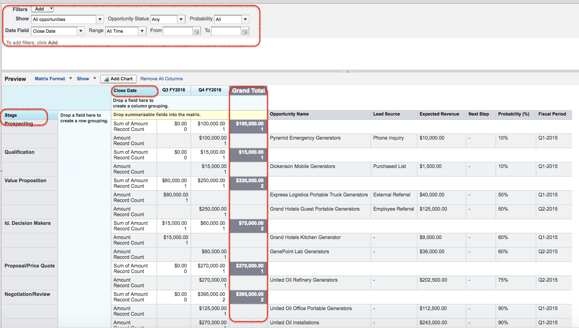
Task: Click the Add Chart button
Action: [118, 79]
